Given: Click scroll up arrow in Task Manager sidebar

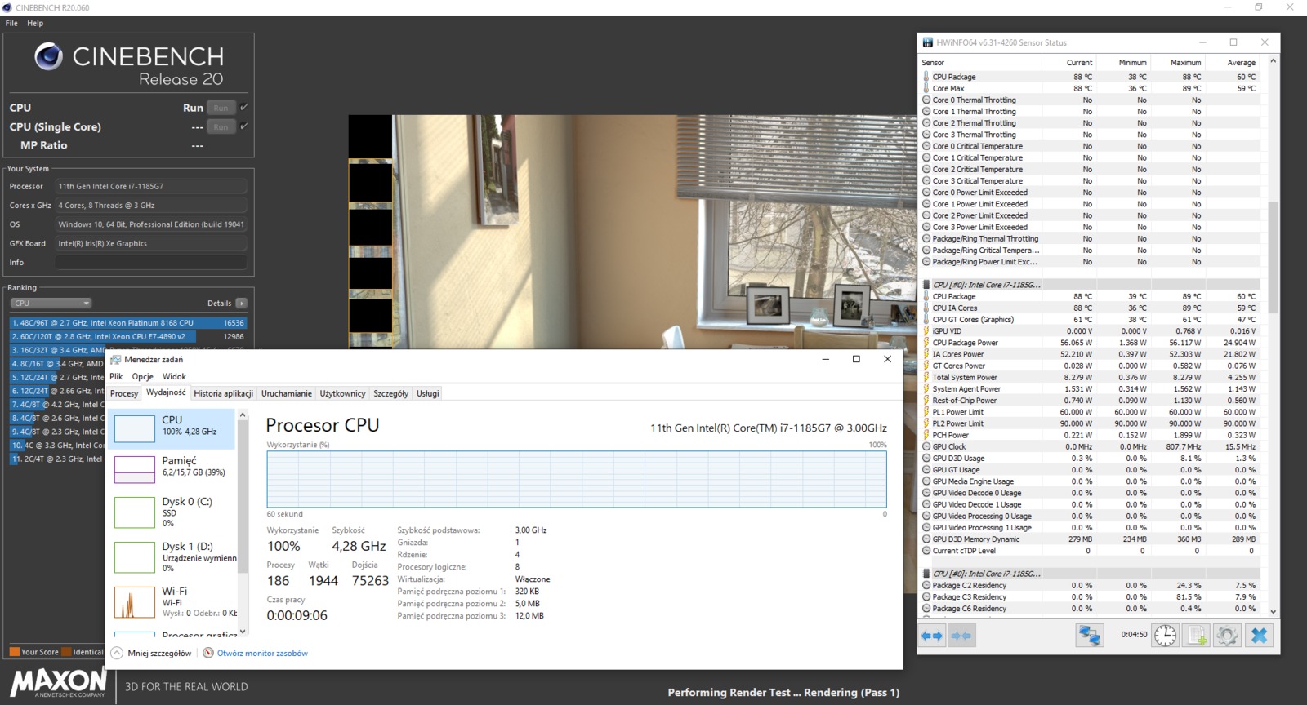Looking at the screenshot, I should pyautogui.click(x=242, y=415).
